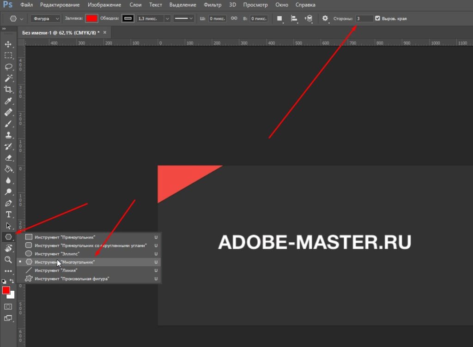Open the red fill color swatch
Viewport: 473px width, 347px height.
click(91, 18)
